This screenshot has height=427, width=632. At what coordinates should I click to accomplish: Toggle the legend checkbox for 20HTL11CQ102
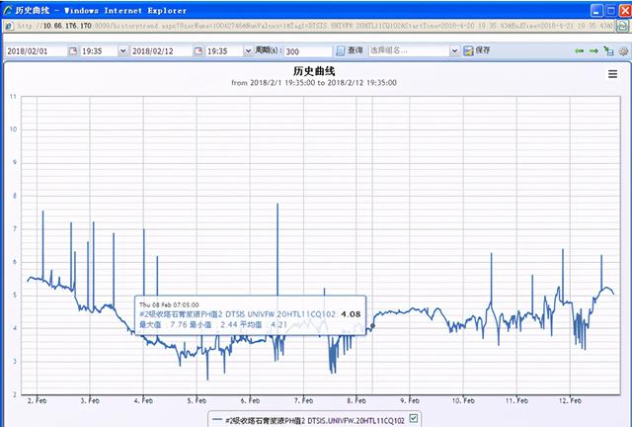point(414,418)
